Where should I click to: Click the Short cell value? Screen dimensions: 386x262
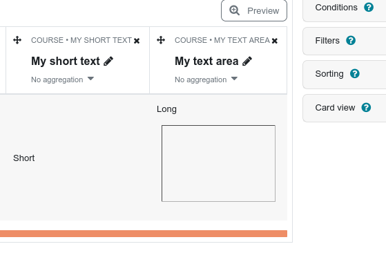coord(24,158)
